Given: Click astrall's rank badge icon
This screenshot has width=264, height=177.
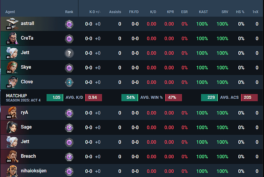Looking at the screenshot, I should [x=69, y=24].
